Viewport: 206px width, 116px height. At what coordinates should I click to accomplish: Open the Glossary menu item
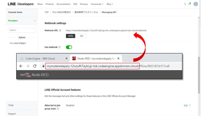[x=84, y=4]
